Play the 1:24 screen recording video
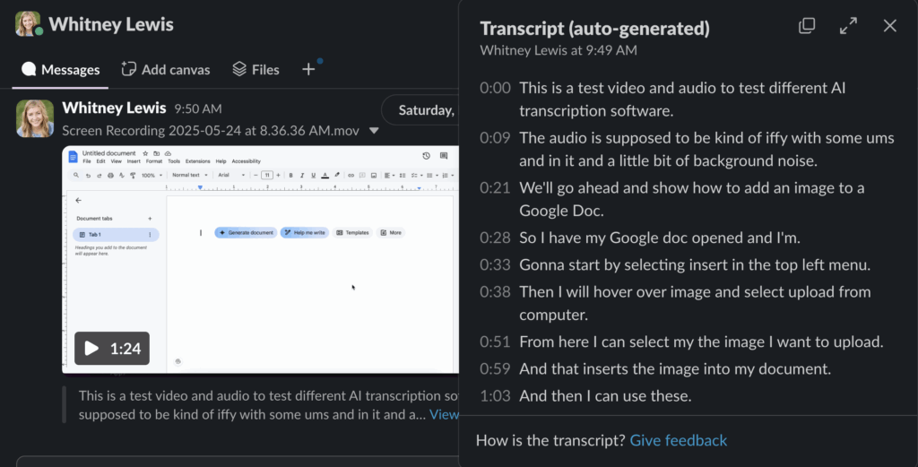This screenshot has height=467, width=918. pos(112,348)
